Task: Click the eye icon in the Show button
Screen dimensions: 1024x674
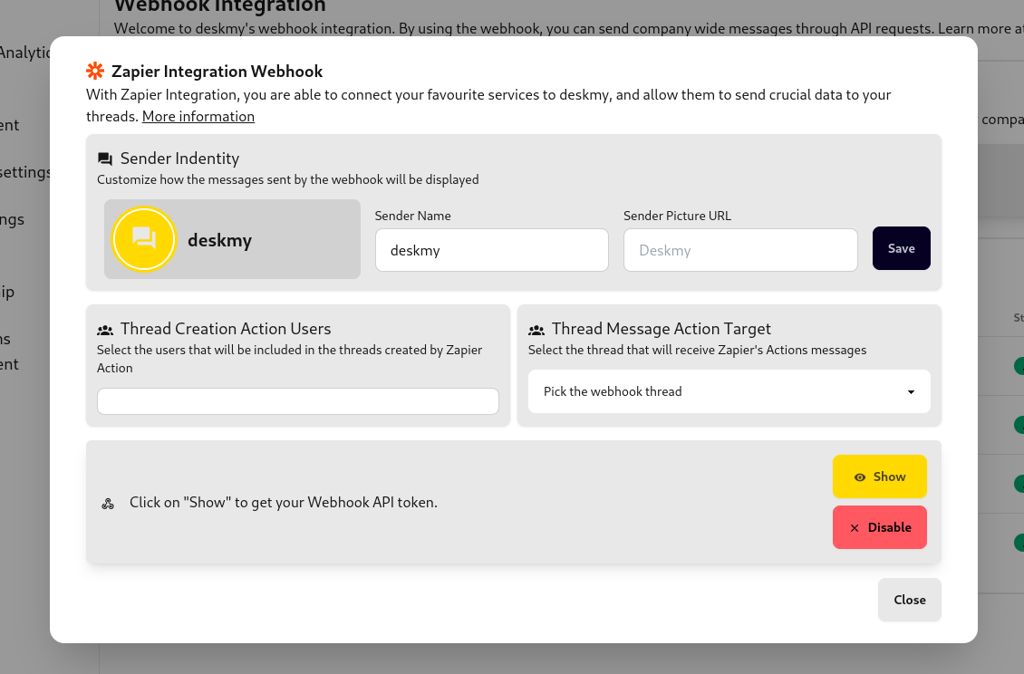Action: (860, 477)
